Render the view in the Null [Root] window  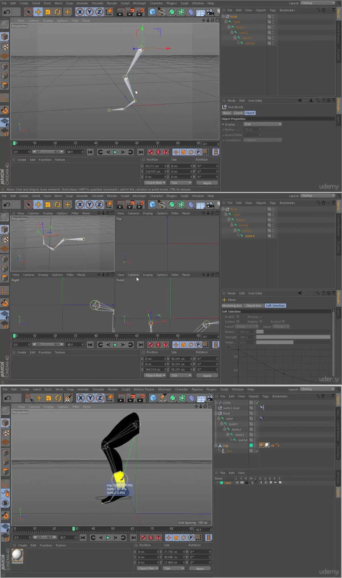pyautogui.click(x=120, y=12)
